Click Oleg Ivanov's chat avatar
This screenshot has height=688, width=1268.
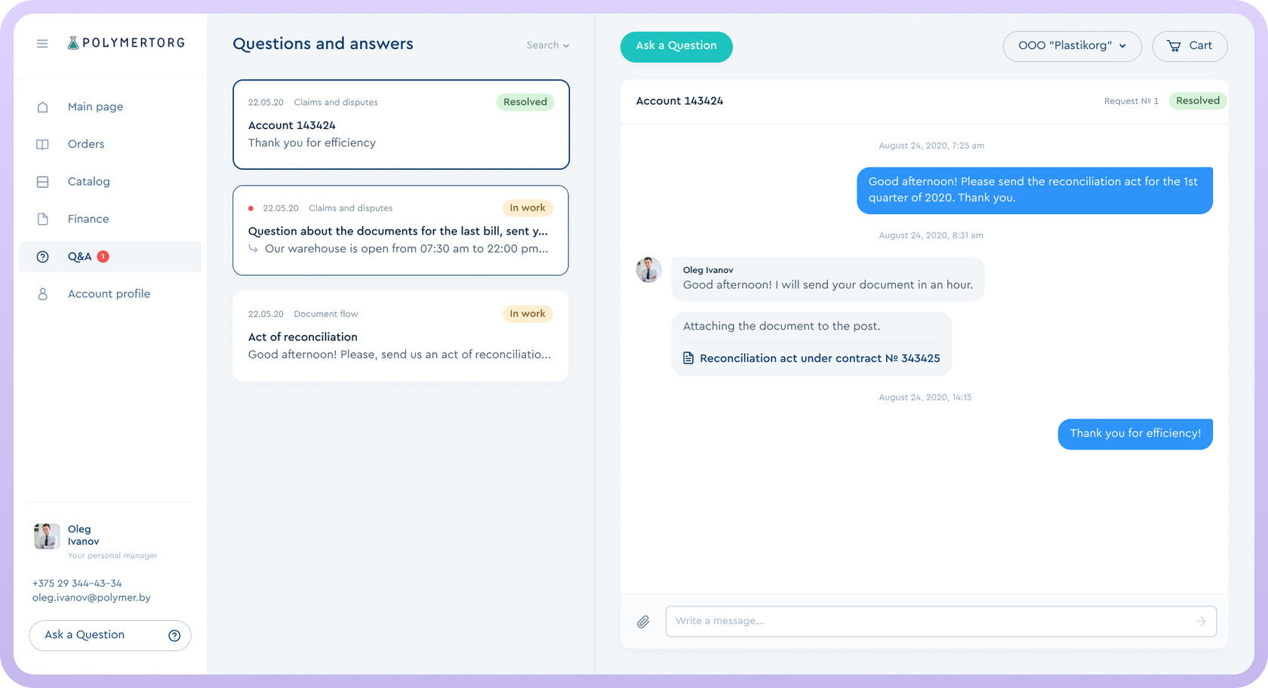[x=648, y=270]
